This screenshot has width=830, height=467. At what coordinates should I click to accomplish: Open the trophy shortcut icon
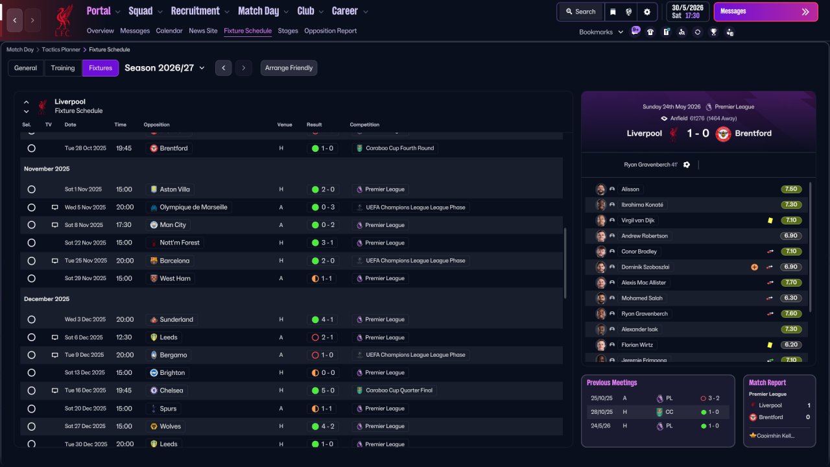pyautogui.click(x=714, y=32)
